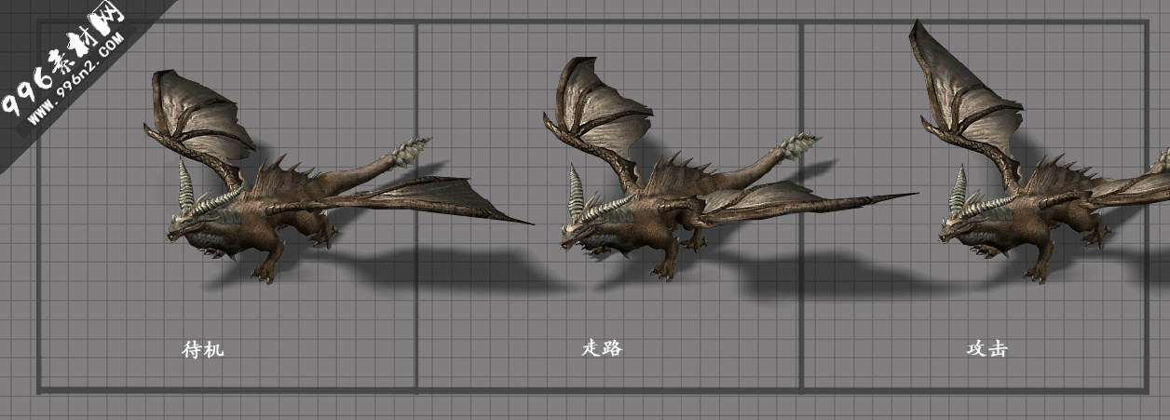Select the 攻击 label text

pos(986,348)
